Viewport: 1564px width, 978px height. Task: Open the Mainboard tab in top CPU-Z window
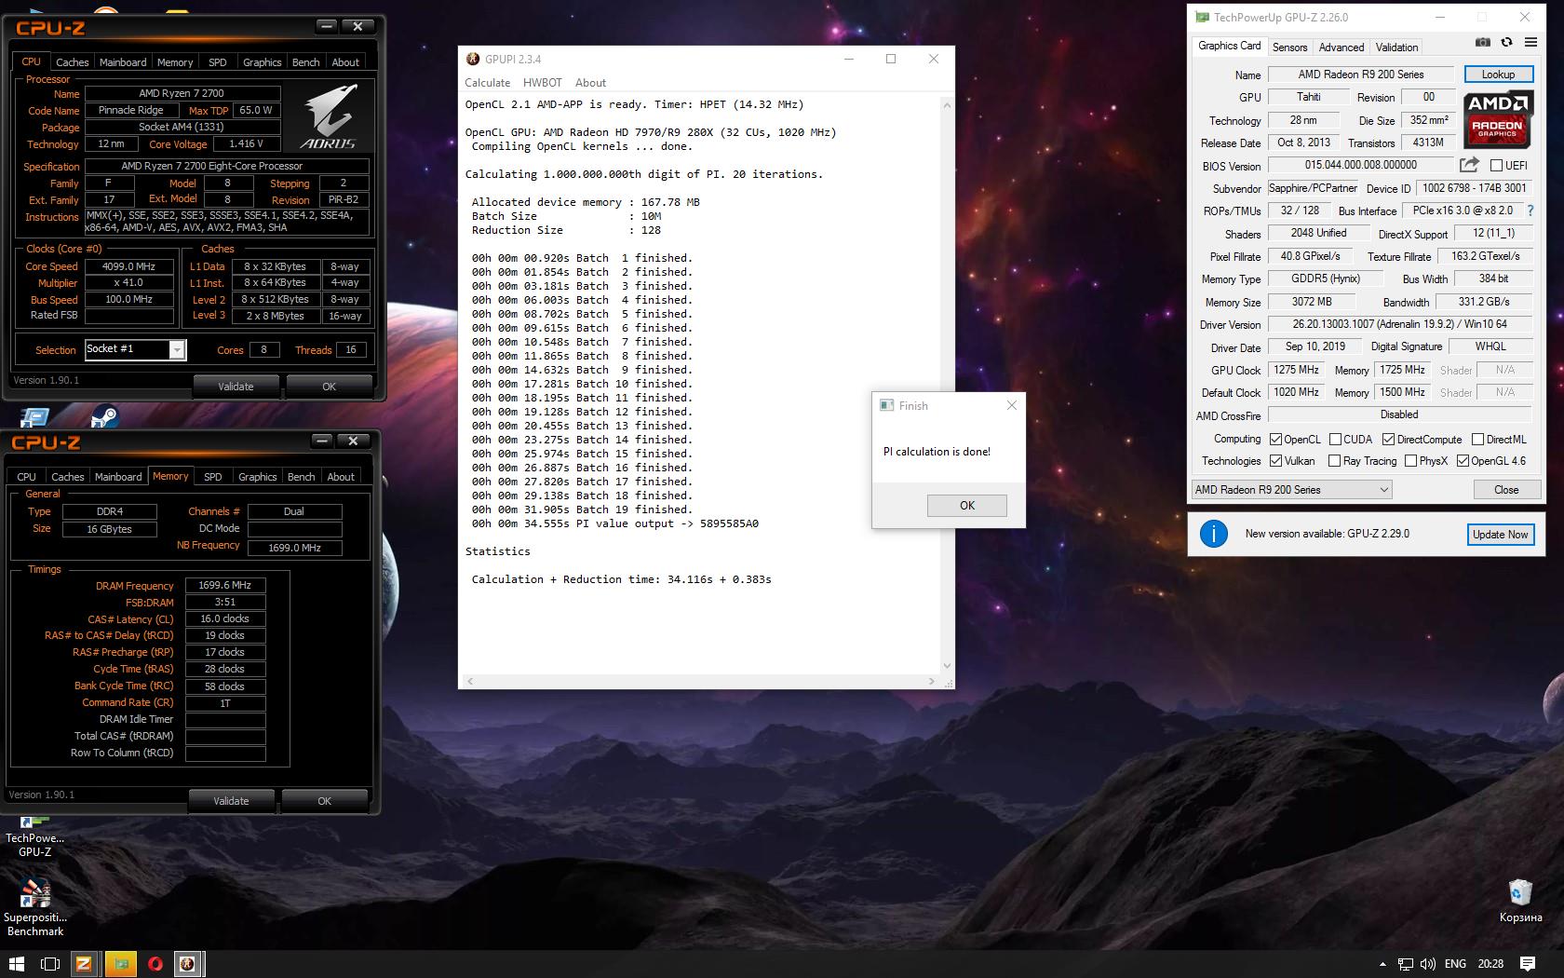click(x=123, y=62)
